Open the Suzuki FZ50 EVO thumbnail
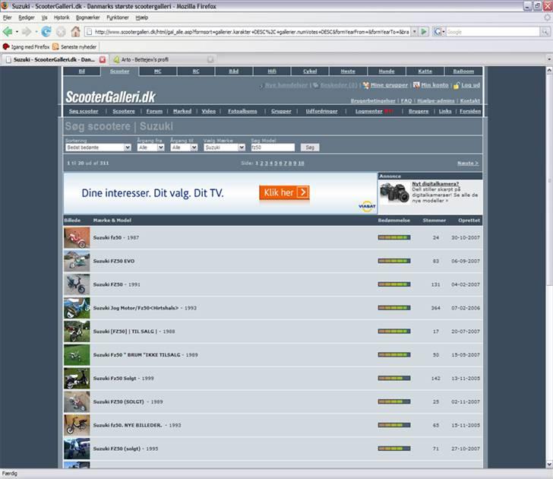Screen dimensions: 553x479 (x=77, y=262)
